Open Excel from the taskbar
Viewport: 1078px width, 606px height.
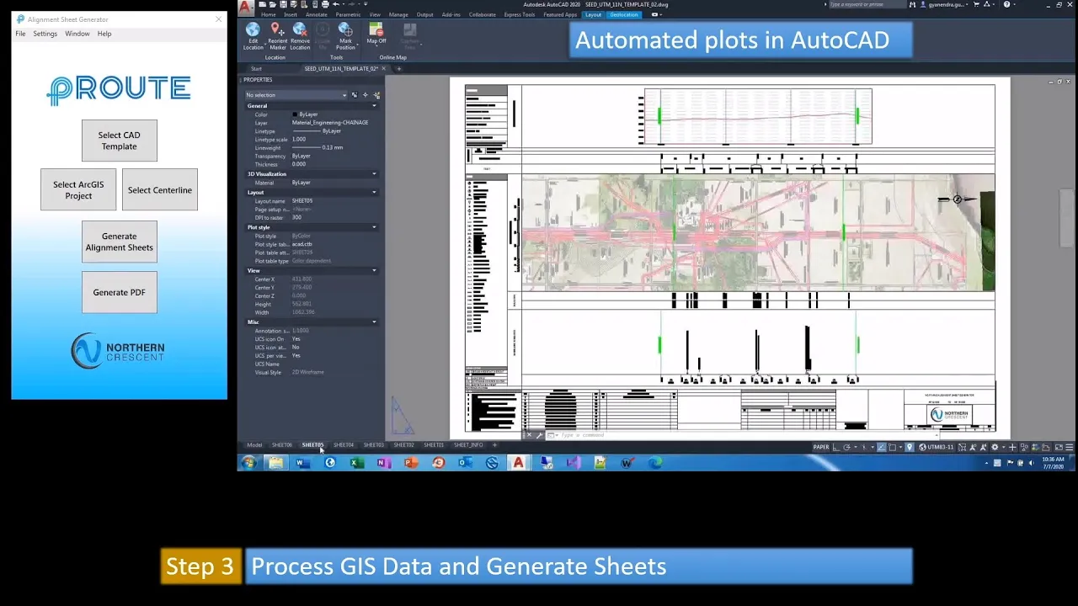[x=356, y=462]
